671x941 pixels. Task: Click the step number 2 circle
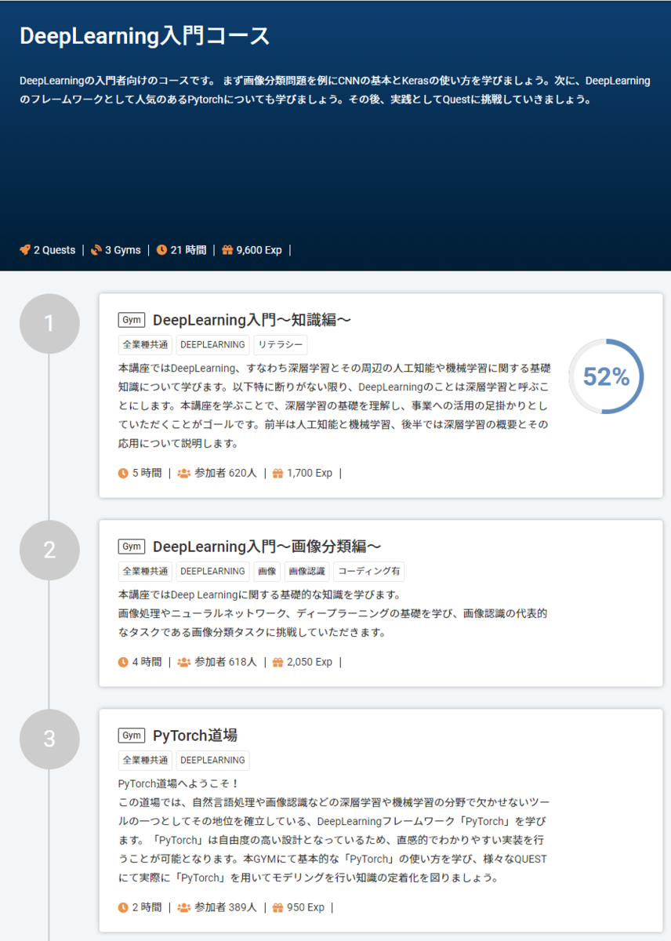point(49,550)
